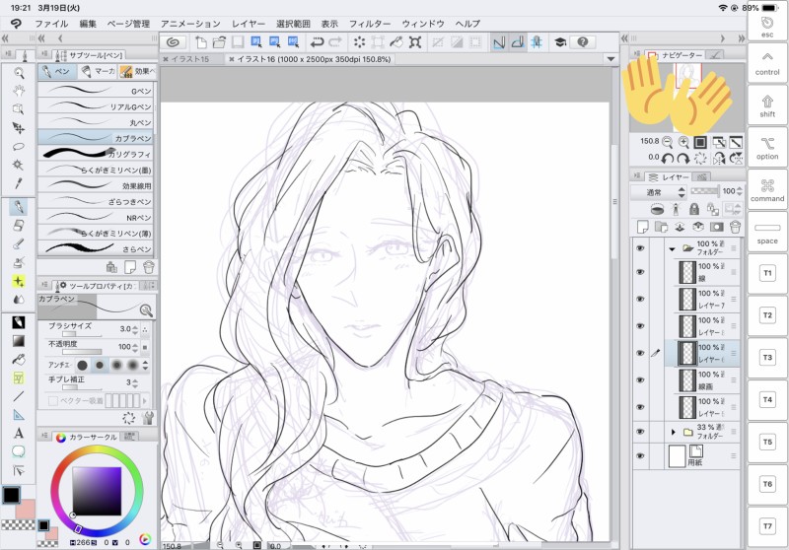This screenshot has width=789, height=550.
Task: Click the New raster layer icon
Action: 643,227
